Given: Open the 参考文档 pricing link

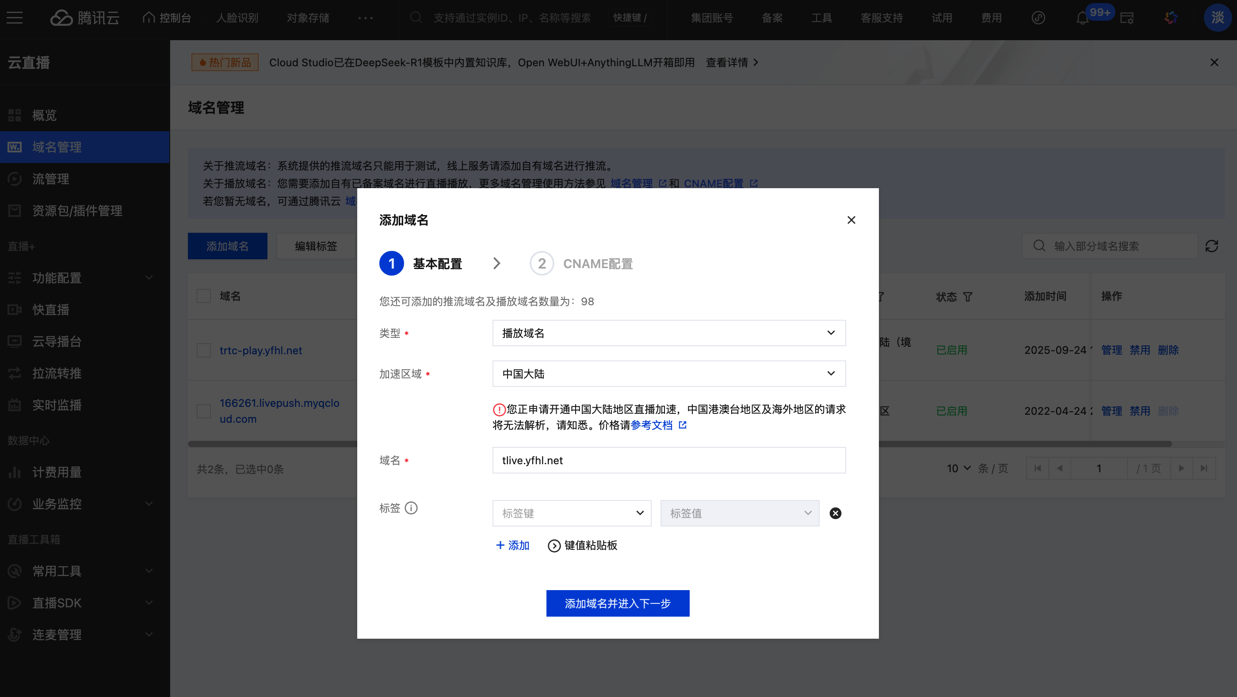Looking at the screenshot, I should click(x=652, y=425).
